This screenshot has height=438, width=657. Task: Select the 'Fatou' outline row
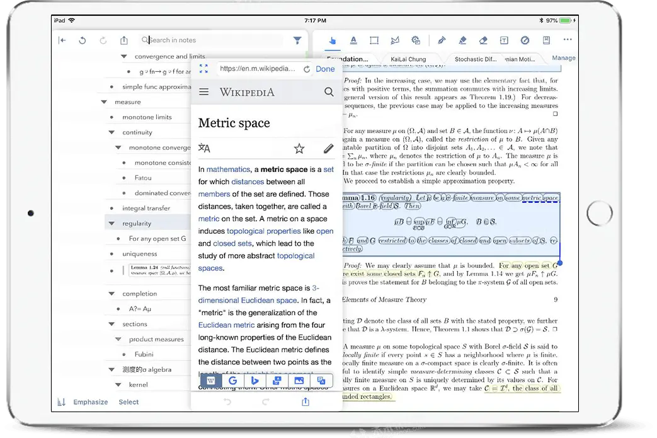tap(143, 178)
